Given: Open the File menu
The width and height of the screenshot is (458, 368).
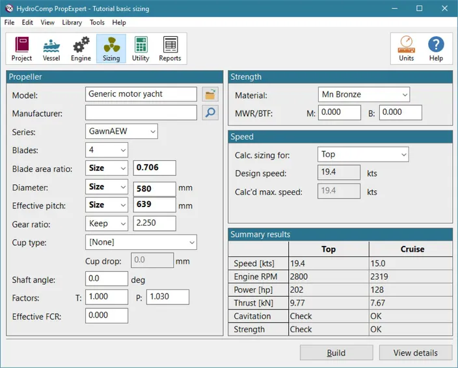Looking at the screenshot, I should click(x=9, y=23).
